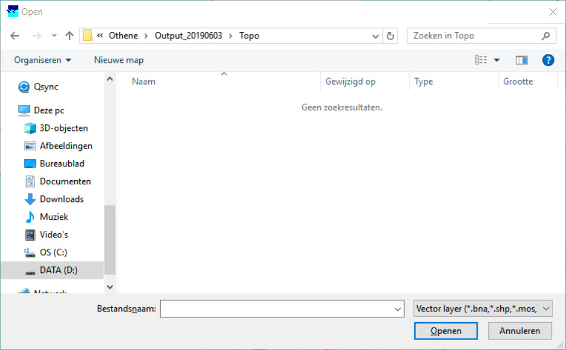Select the DATA (D:) drive
Screen dimensions: 566x350
(x=58, y=270)
